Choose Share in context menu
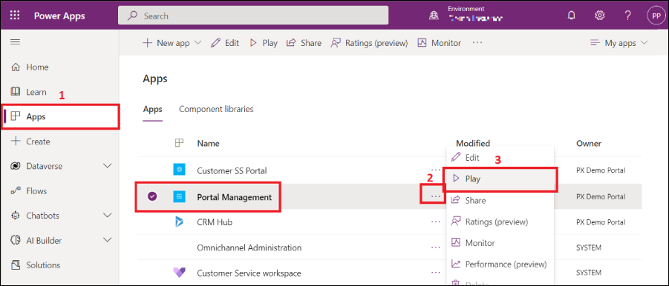Image resolution: width=669 pixels, height=286 pixels. (500, 200)
